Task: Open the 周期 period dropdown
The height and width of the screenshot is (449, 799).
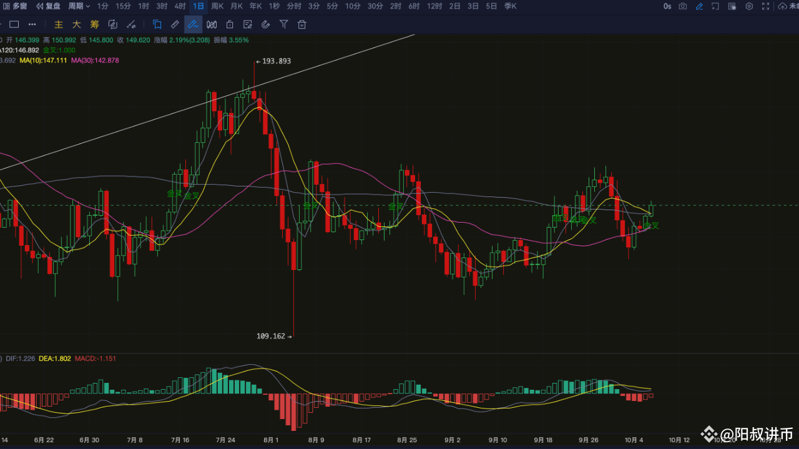Action: 75,6
